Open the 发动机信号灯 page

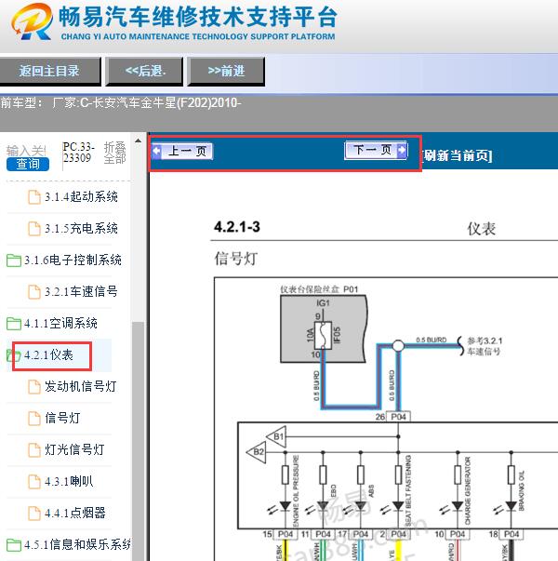point(81,386)
